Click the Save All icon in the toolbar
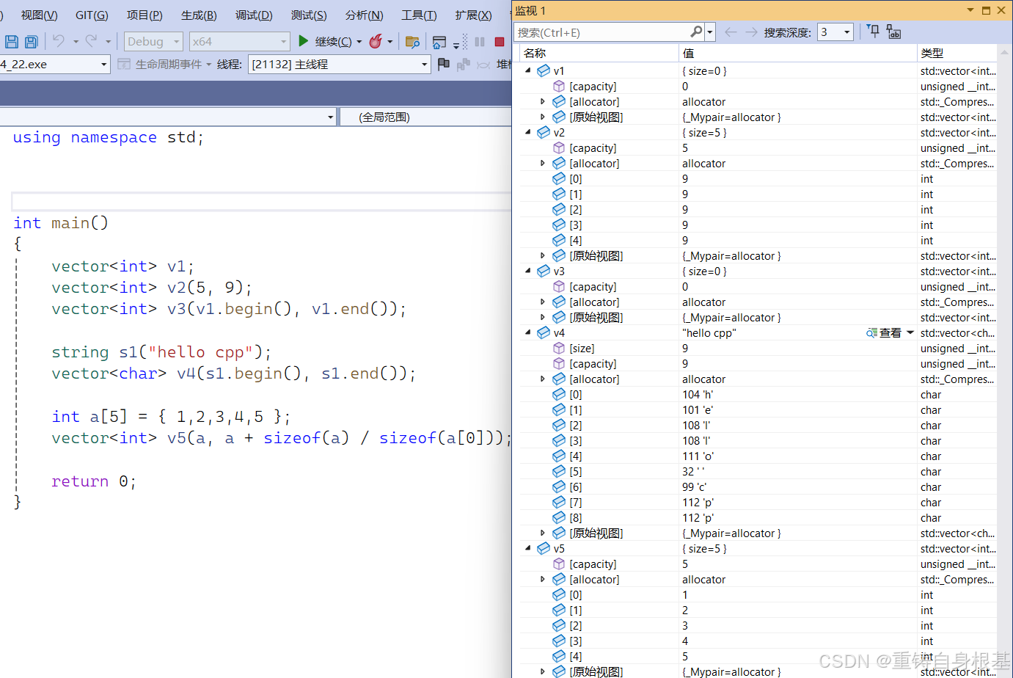Image resolution: width=1013 pixels, height=678 pixels. pos(32,42)
